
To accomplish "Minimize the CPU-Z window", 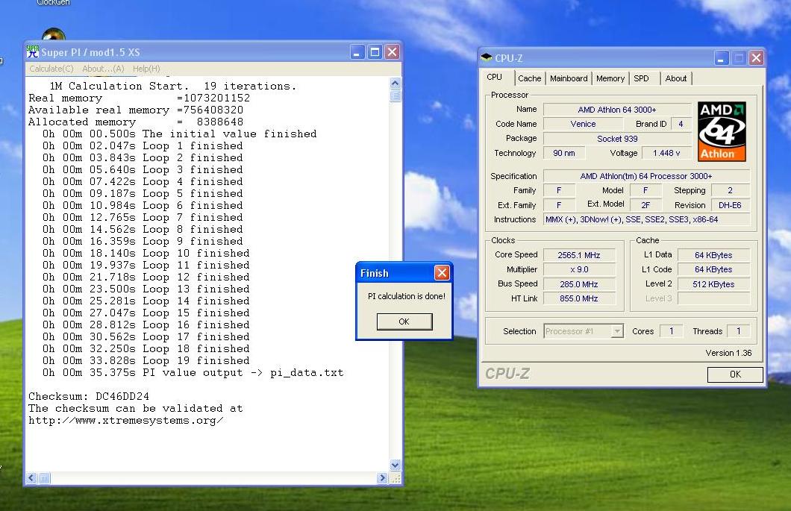I will click(722, 58).
